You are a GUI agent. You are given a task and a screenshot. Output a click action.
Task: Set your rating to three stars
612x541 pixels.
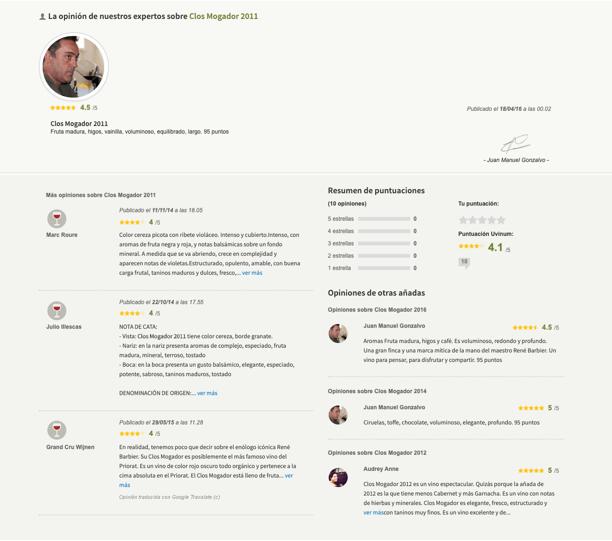[x=482, y=220]
